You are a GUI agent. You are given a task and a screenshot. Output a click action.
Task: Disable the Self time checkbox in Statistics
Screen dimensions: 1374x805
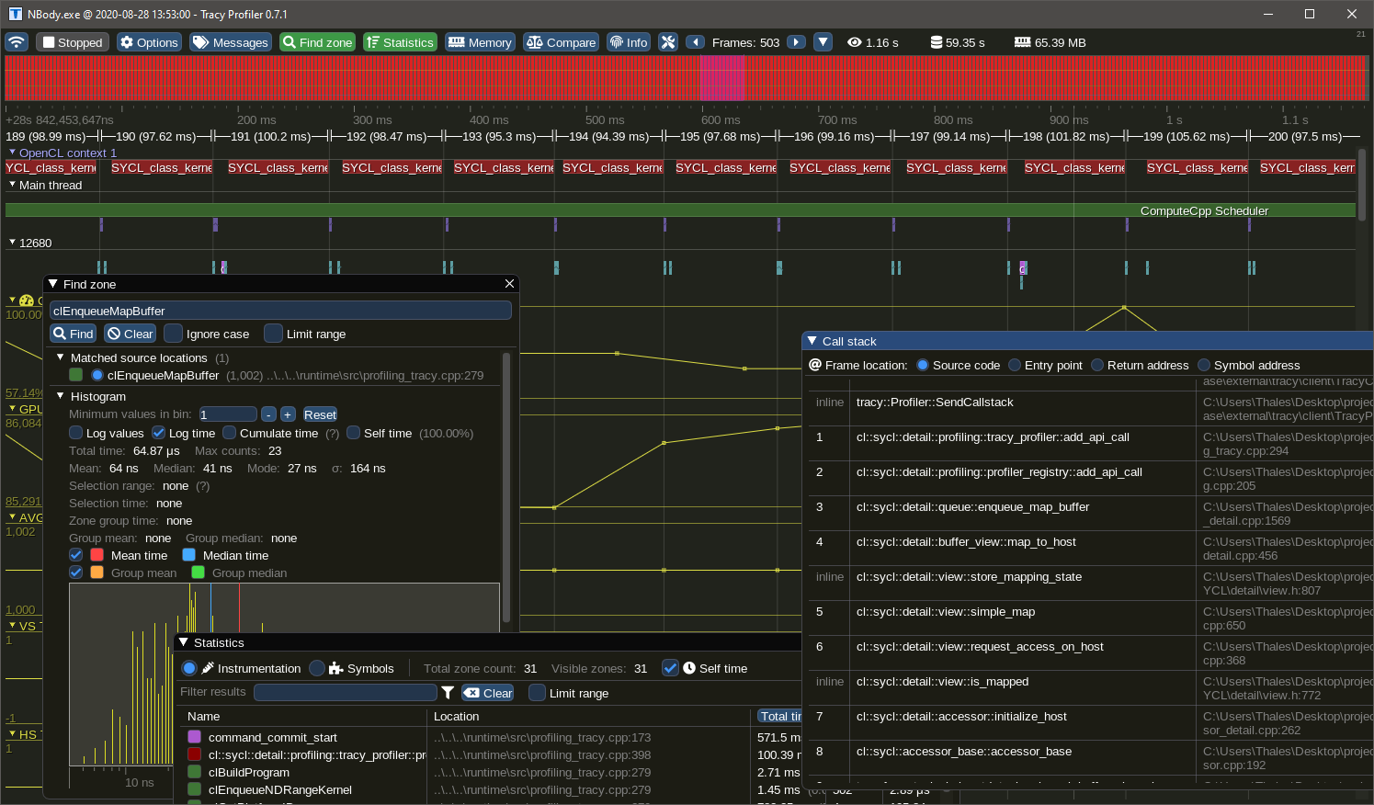[670, 668]
